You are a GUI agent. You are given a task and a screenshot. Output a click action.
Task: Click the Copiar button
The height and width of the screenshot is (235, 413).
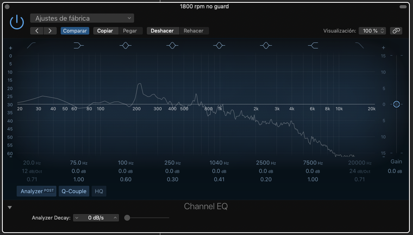pos(105,31)
